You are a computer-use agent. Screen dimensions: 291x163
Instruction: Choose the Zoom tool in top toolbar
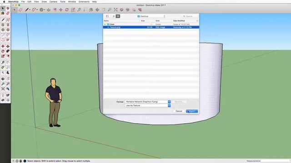110,10
